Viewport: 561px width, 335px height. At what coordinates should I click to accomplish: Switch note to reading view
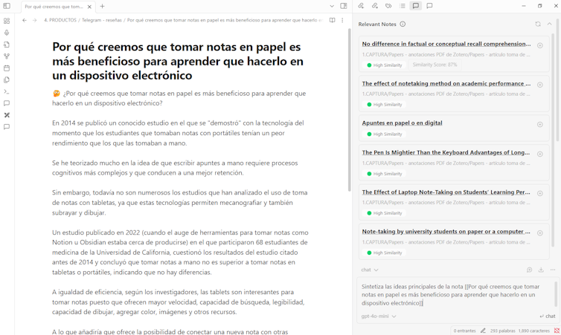click(x=332, y=20)
